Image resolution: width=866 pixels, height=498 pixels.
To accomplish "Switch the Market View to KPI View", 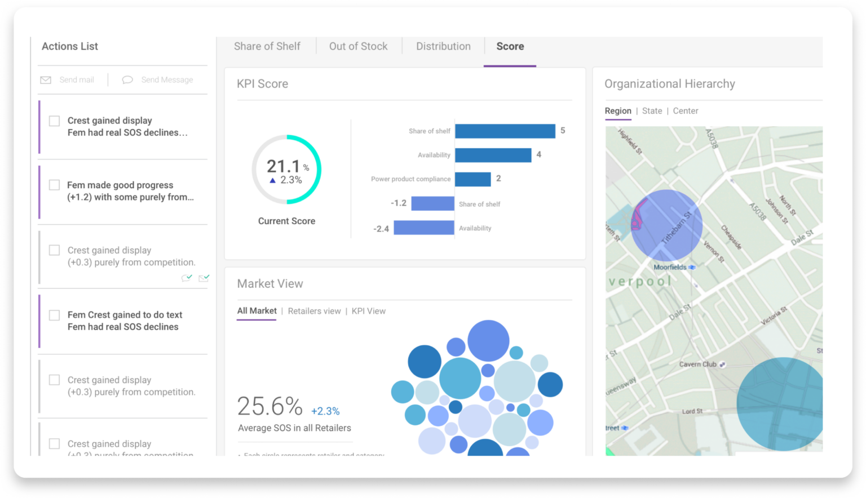I will point(369,311).
